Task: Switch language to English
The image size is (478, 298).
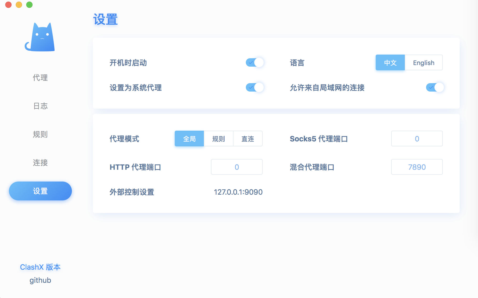Action: click(423, 62)
